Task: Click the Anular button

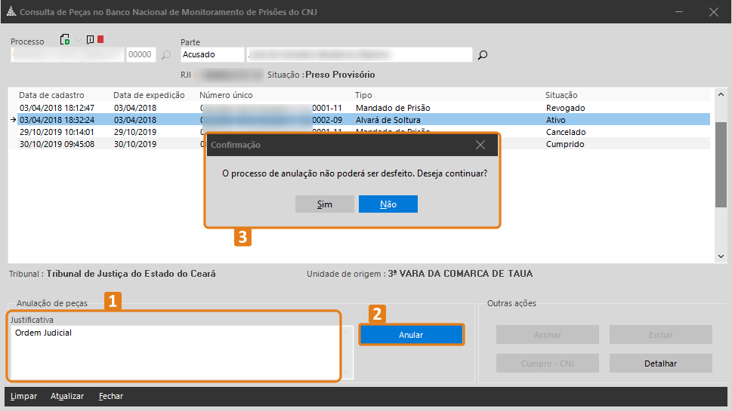Action: (x=411, y=335)
